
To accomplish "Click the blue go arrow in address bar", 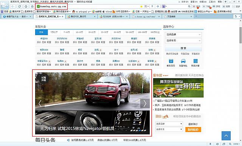I will pyautogui.click(x=158, y=6).
